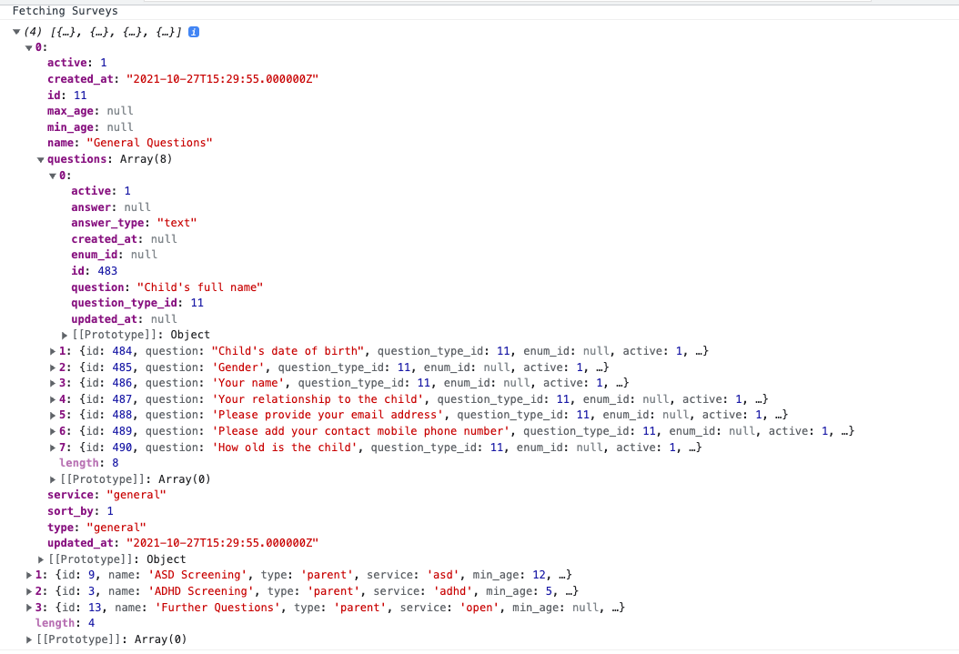This screenshot has width=959, height=654.
Task: Click the question_type_id value in question 0
Action: (x=197, y=303)
